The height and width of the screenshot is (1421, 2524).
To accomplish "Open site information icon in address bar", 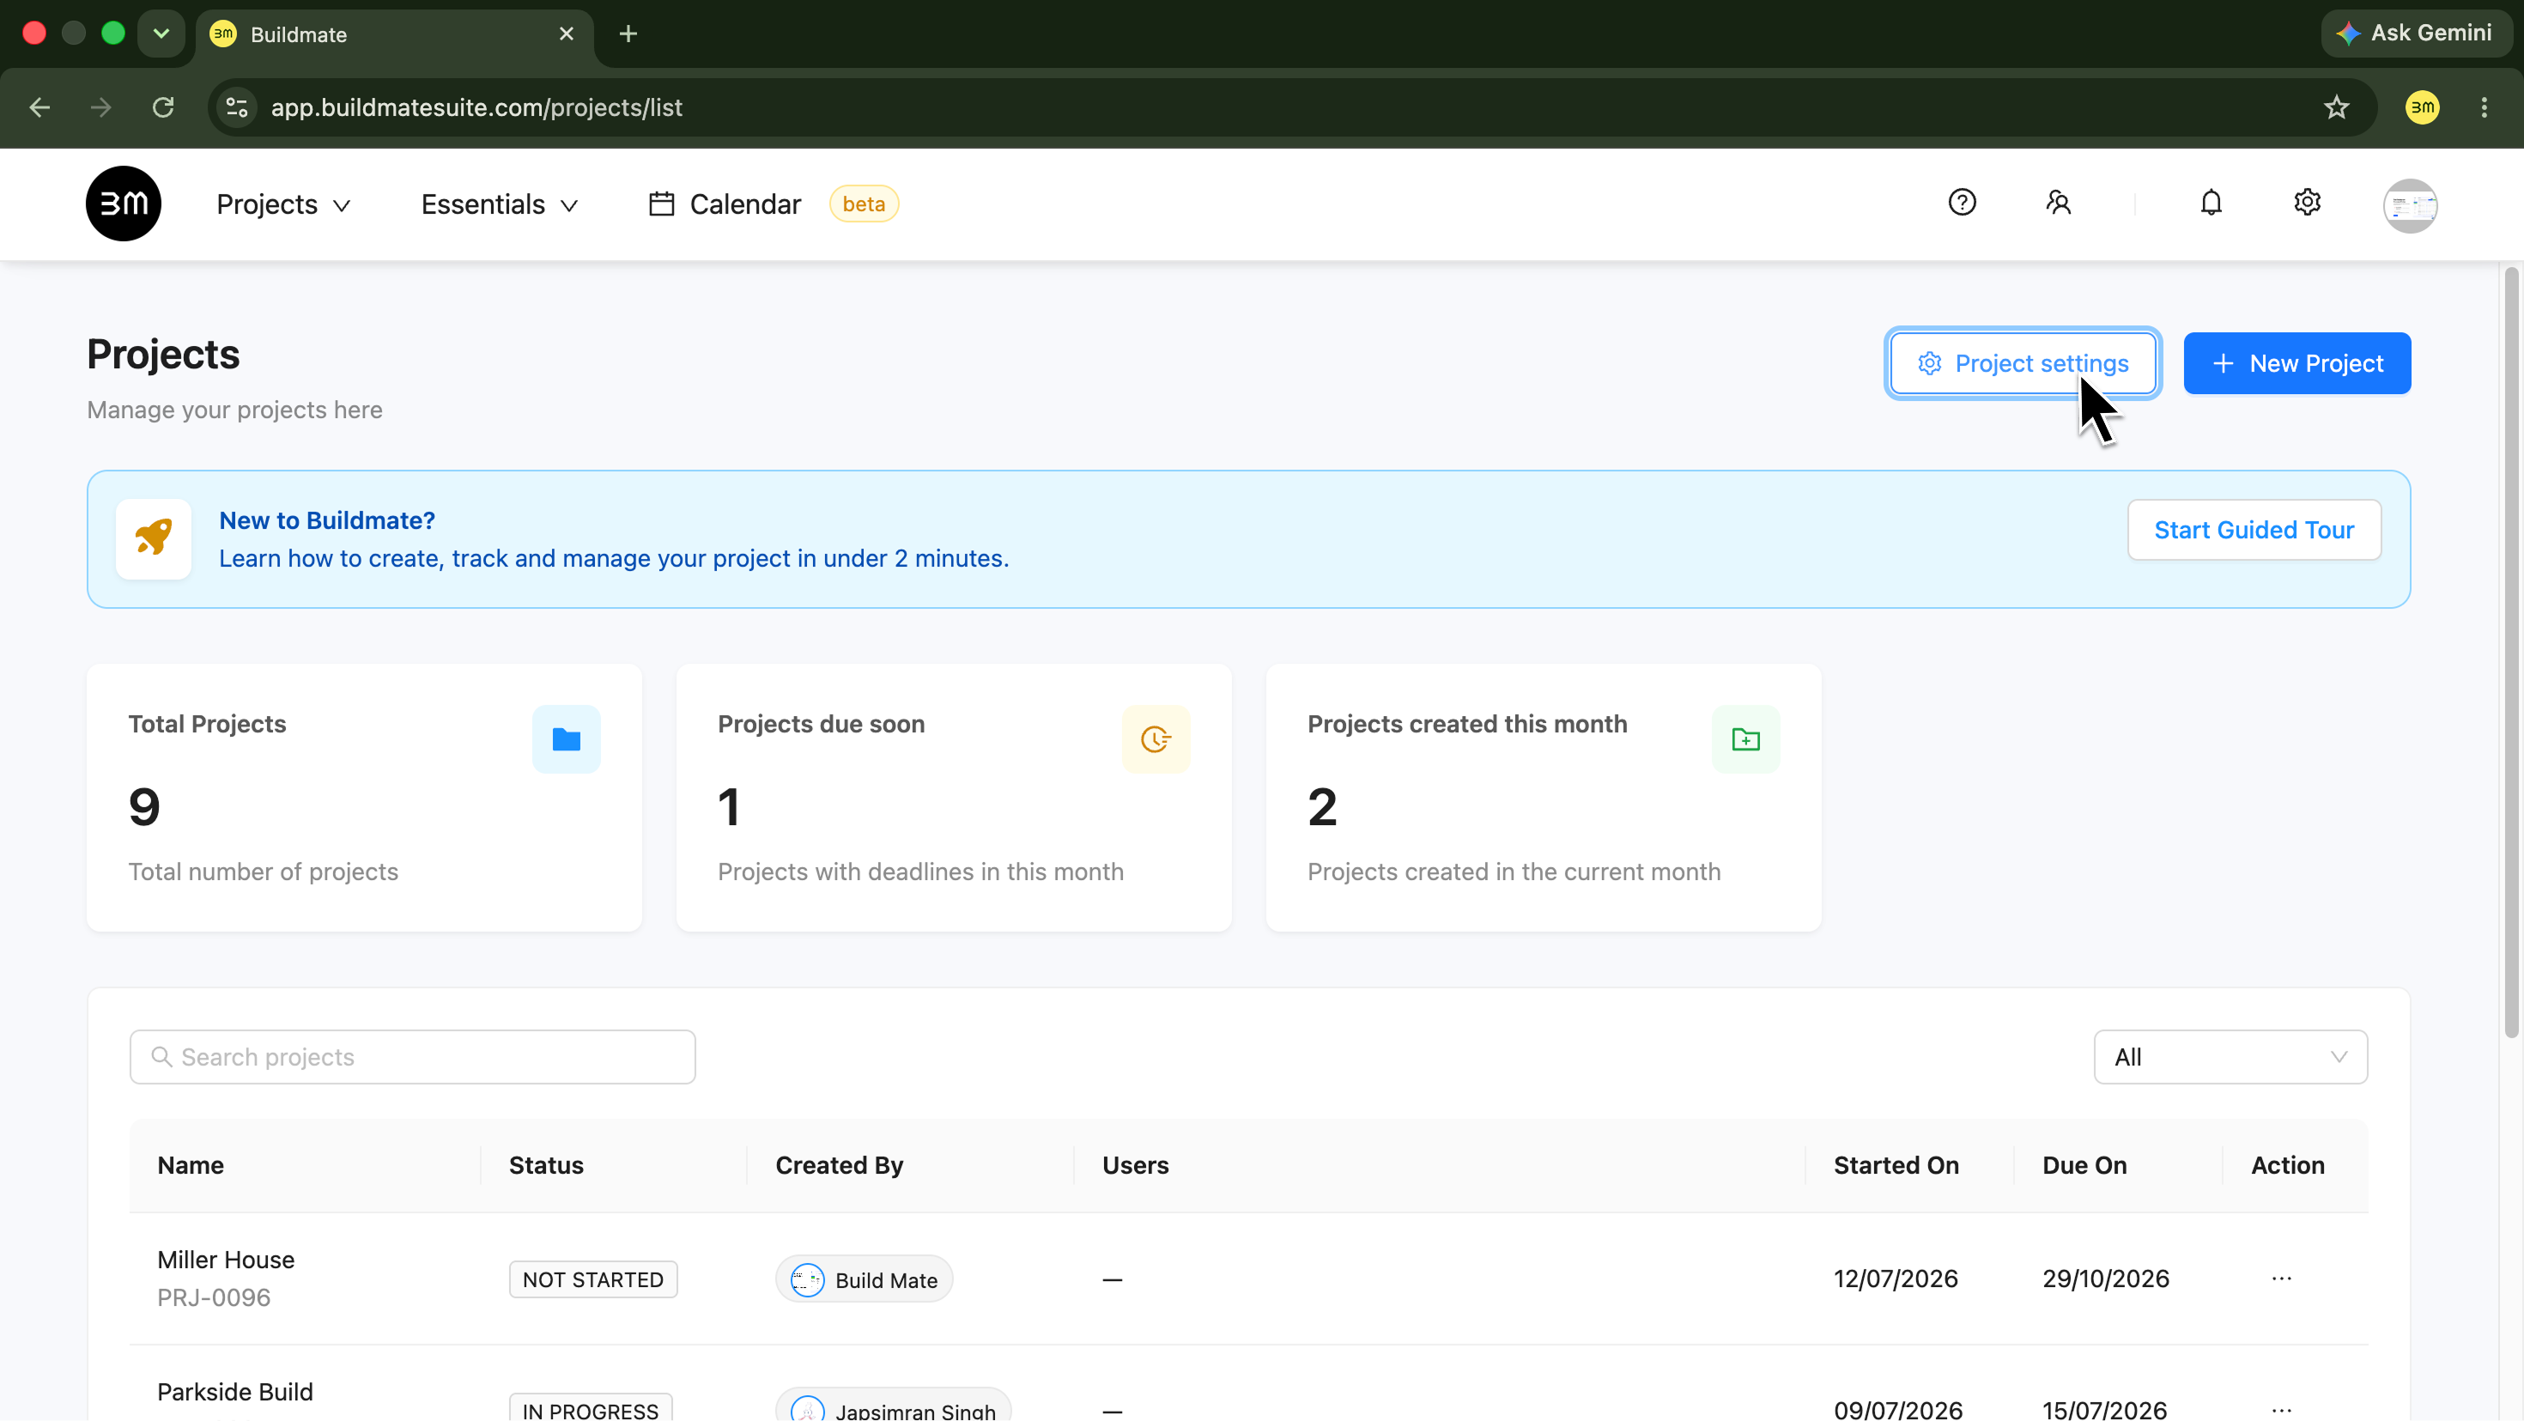I will (x=237, y=108).
